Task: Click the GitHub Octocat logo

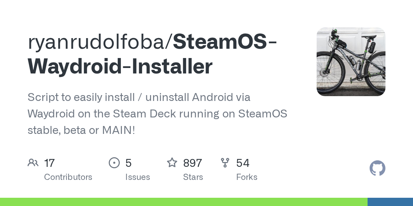Action: click(x=377, y=169)
